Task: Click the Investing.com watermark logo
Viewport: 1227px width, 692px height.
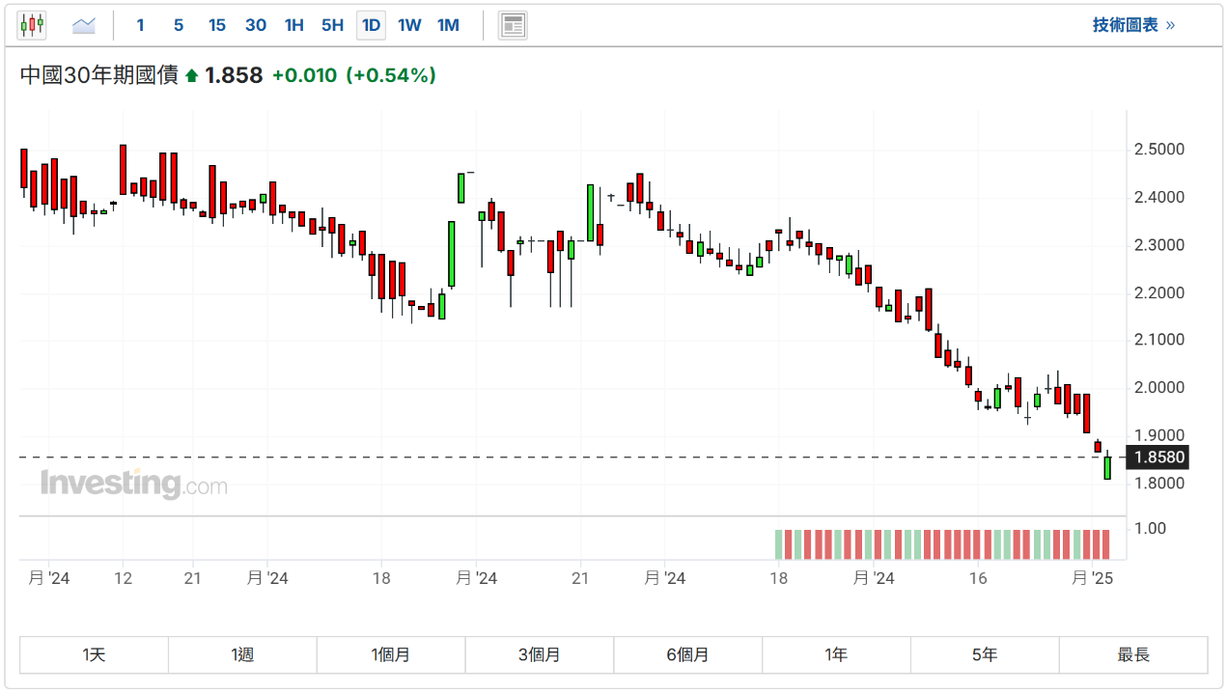Action: click(133, 483)
